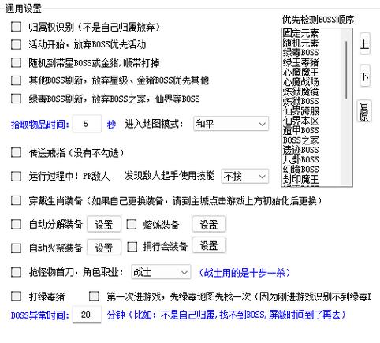Tick 自动分解装备 checkbox
This screenshot has height=343, width=380.
coord(16,224)
